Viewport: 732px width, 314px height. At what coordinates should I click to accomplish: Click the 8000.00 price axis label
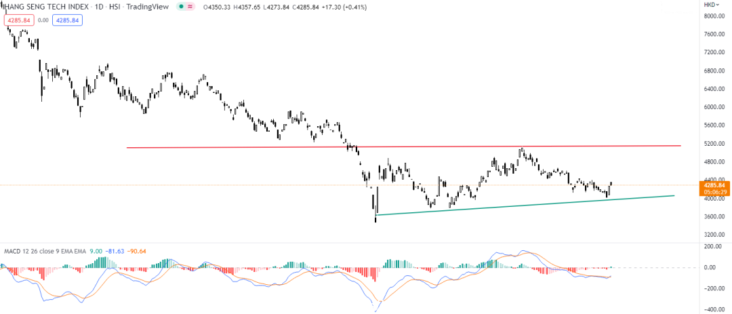[x=715, y=16]
